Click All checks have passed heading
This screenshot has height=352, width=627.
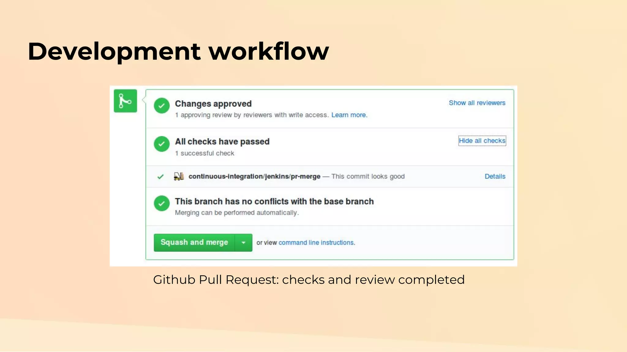click(x=222, y=142)
